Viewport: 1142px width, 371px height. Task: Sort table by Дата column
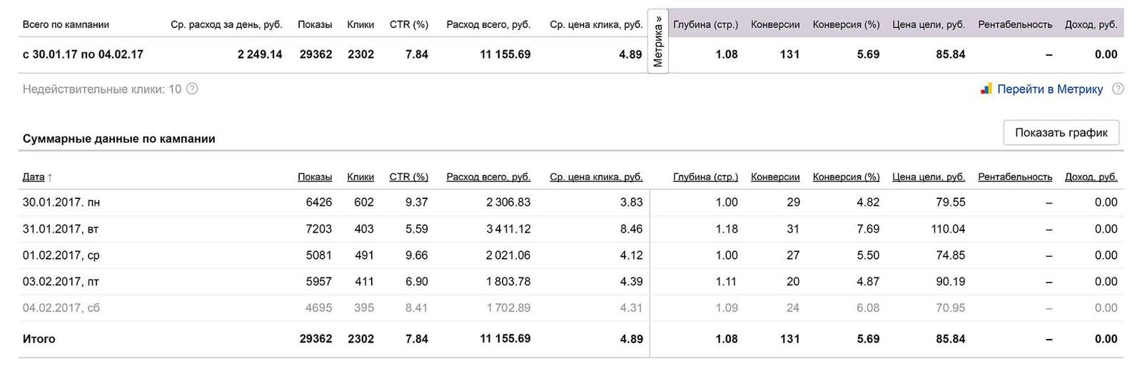pos(34,177)
